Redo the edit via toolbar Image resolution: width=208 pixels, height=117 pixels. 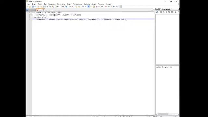59,6
